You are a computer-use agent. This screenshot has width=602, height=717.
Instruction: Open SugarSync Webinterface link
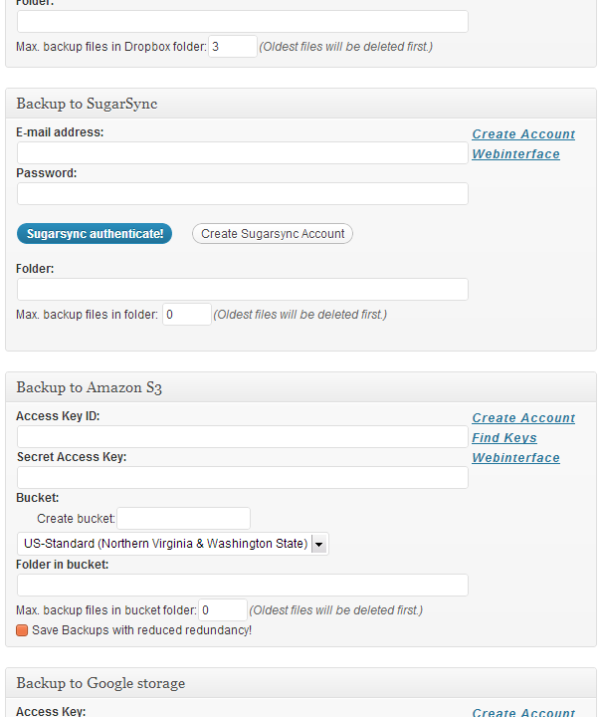515,154
